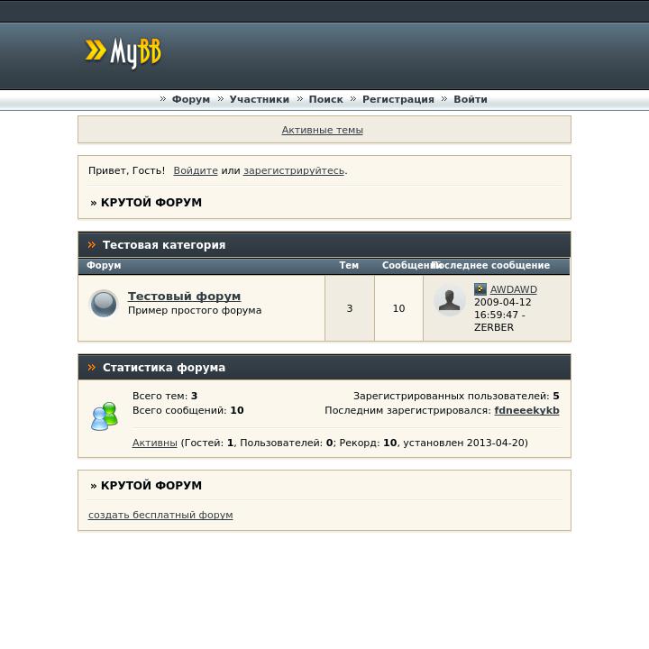Click Войти in the navigation bar

point(471,99)
